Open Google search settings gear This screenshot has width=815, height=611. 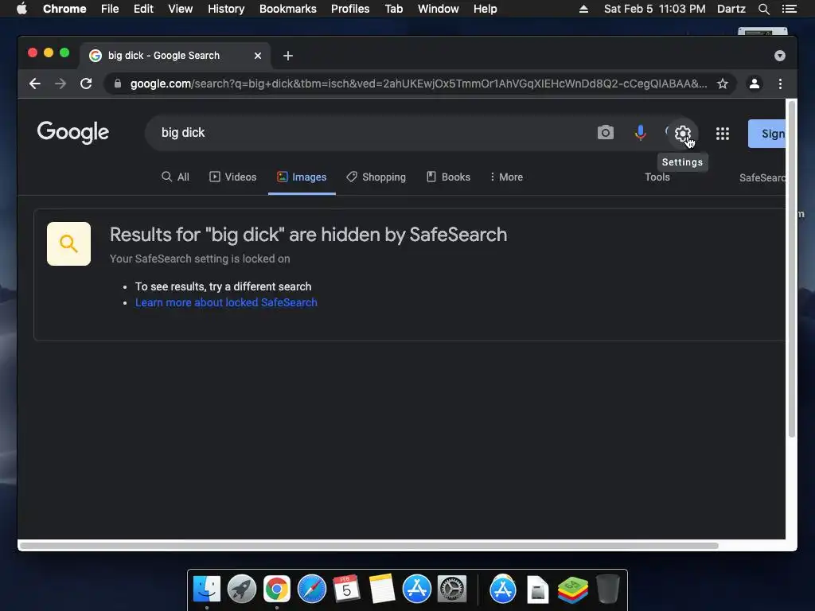[x=682, y=134]
